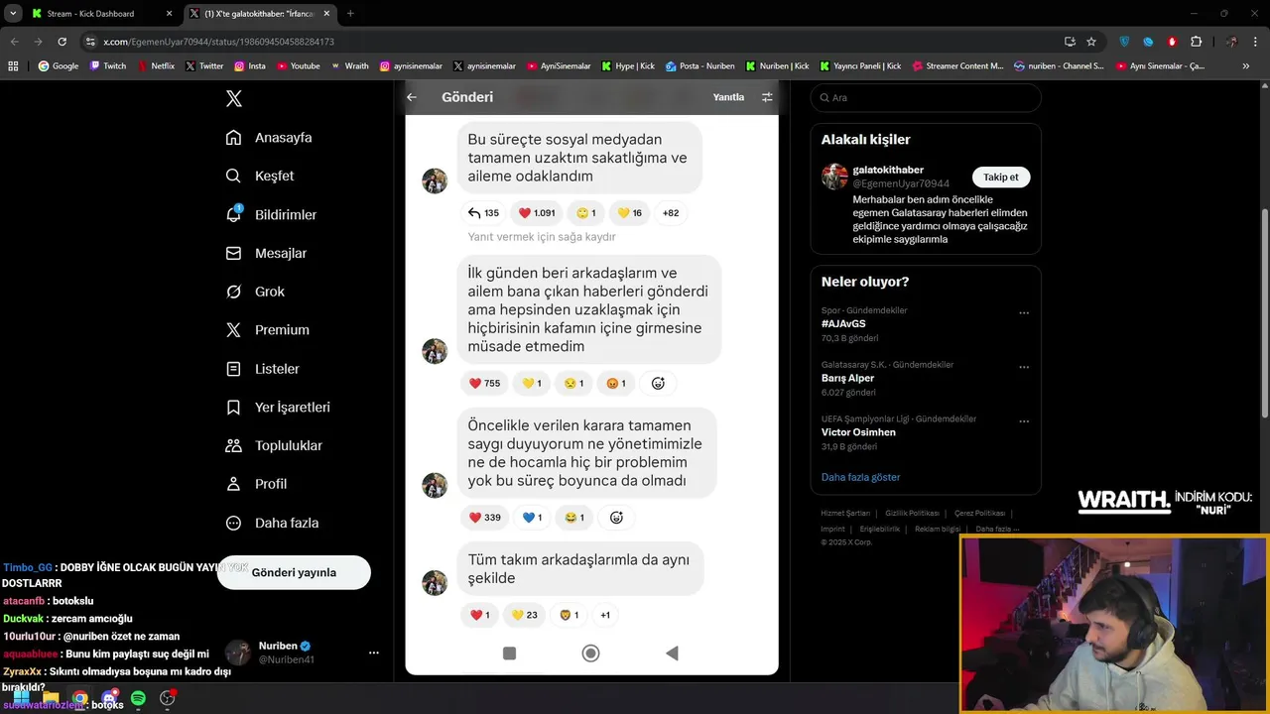This screenshot has width=1270, height=714.
Task: Open Keşfet explore page
Action: pyautogui.click(x=260, y=176)
